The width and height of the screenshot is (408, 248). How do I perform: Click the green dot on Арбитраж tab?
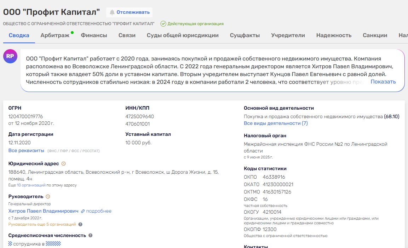[x=72, y=33]
